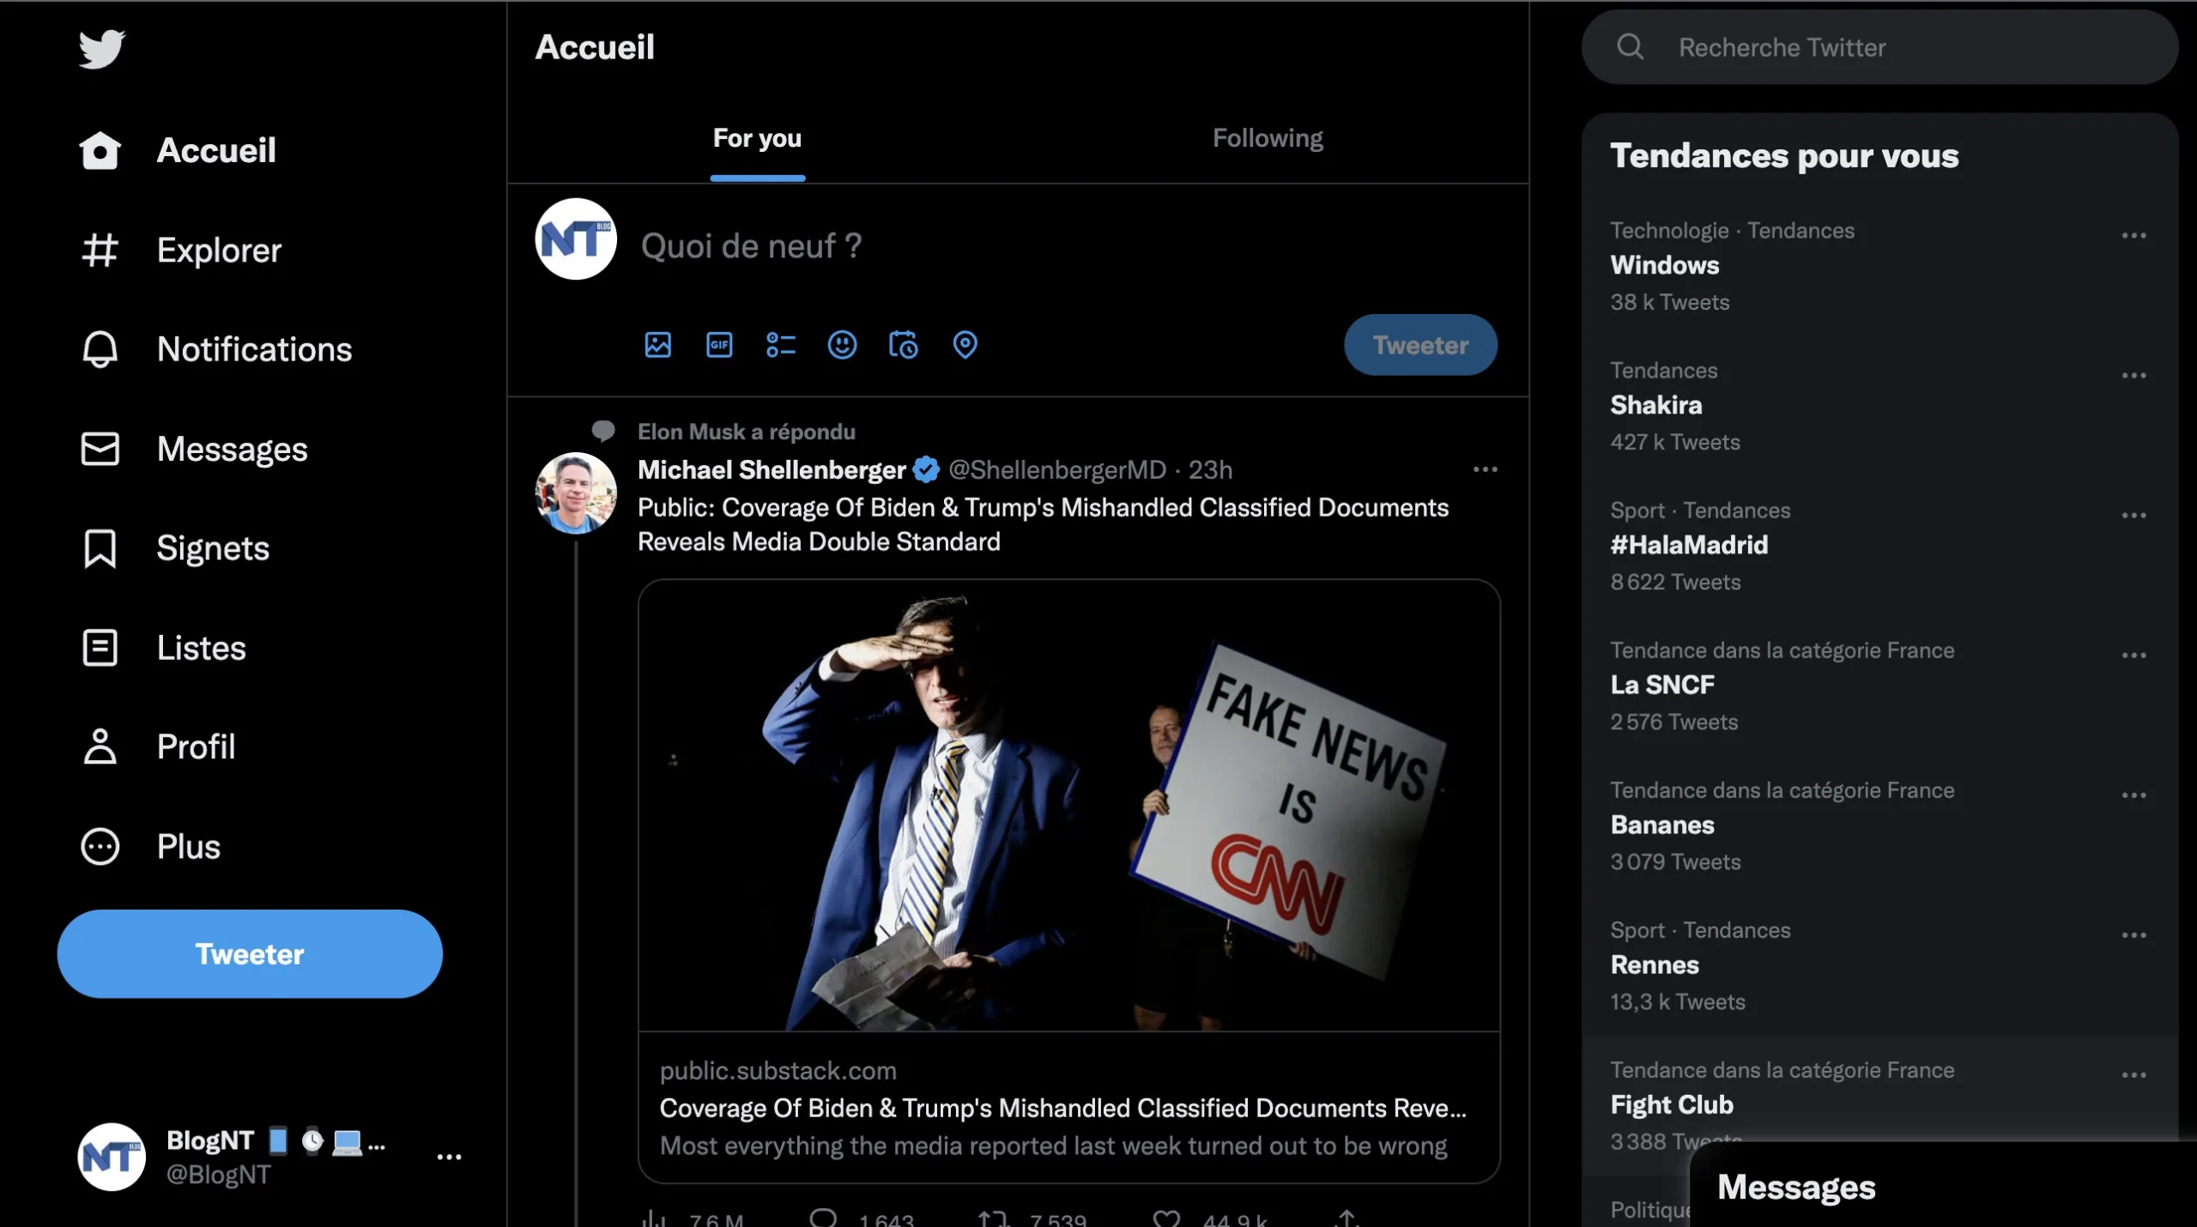
Task: Open the Explorer section
Action: pos(180,250)
